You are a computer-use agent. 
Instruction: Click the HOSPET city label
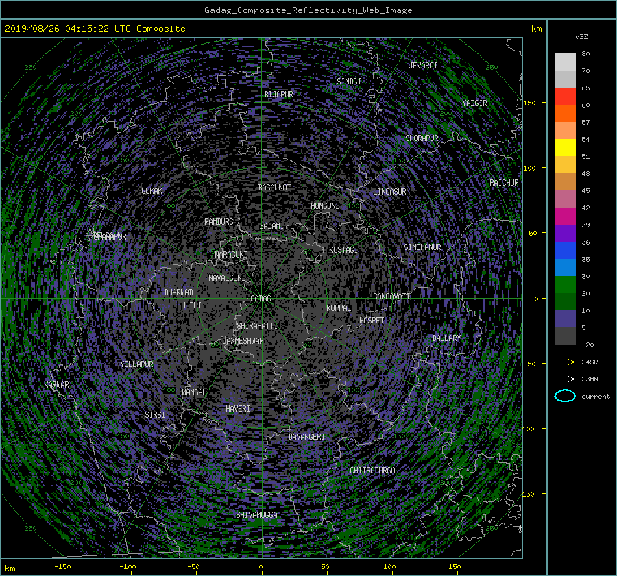click(x=372, y=321)
